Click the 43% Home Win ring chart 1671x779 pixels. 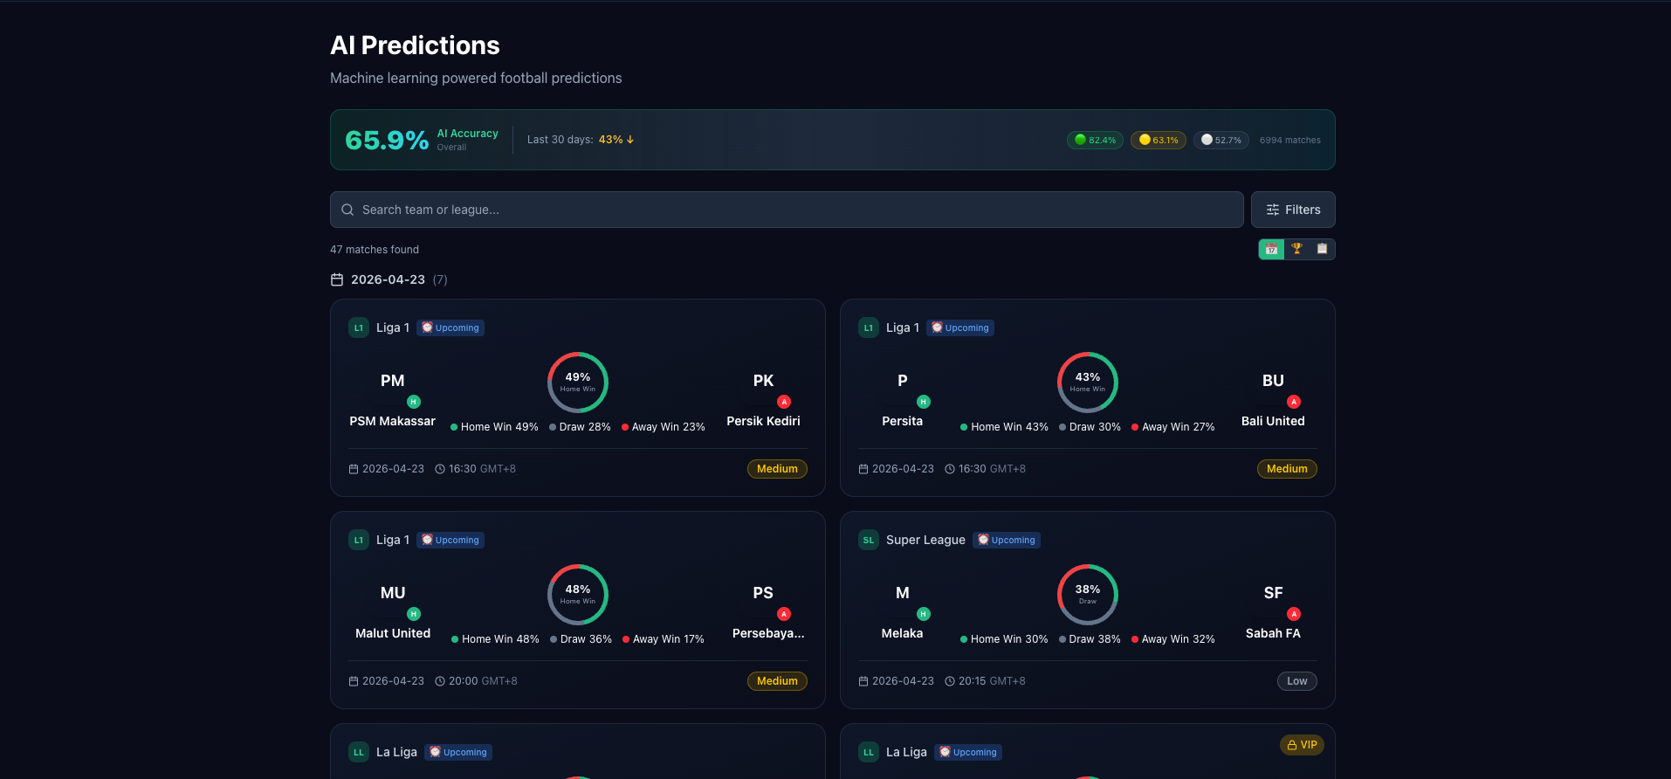click(1088, 383)
